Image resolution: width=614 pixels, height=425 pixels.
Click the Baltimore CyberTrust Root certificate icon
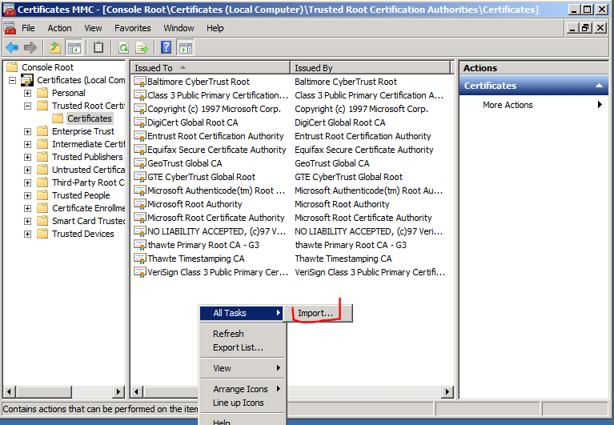[140, 82]
